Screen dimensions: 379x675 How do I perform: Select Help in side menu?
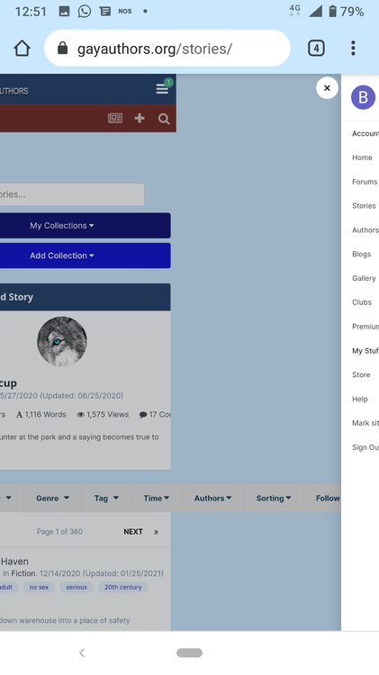click(359, 399)
